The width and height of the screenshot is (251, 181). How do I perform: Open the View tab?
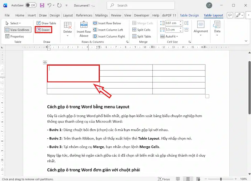128,15
